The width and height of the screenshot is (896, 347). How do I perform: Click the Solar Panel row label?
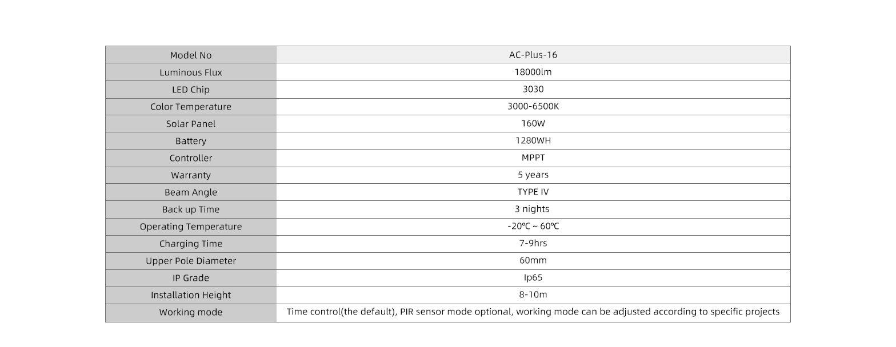coord(190,124)
